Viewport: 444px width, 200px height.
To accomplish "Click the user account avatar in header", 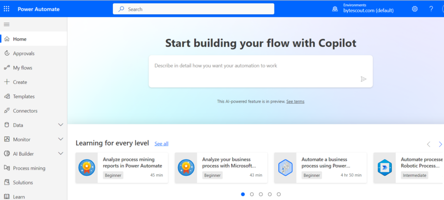I will tap(442, 9).
